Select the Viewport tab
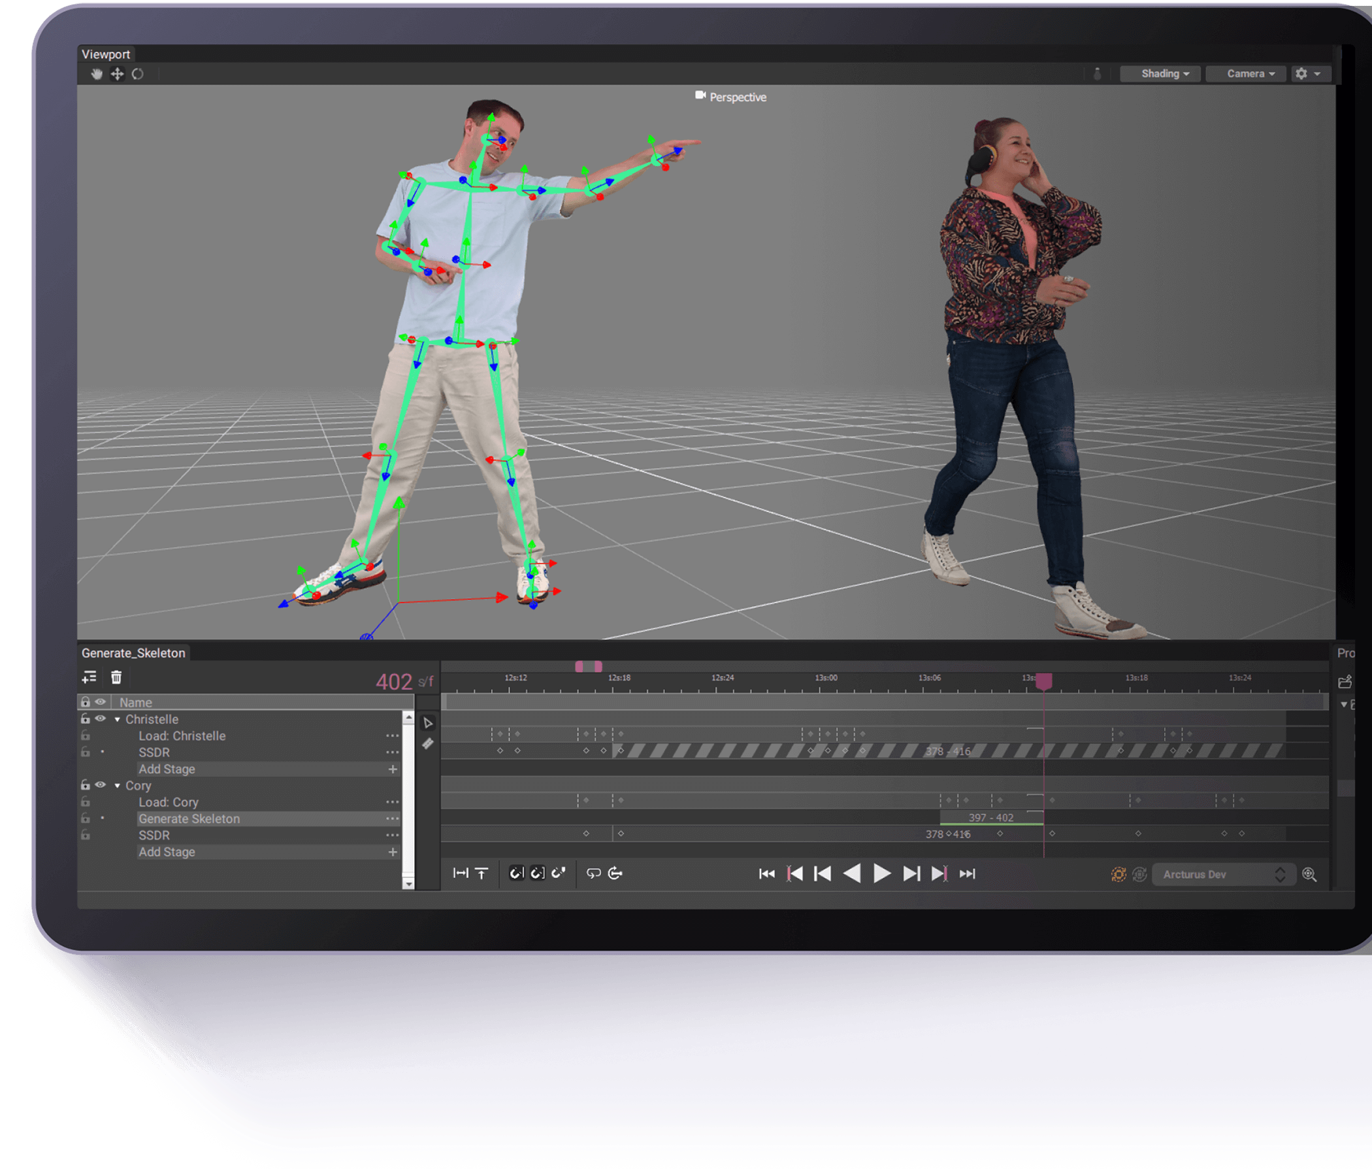The height and width of the screenshot is (1169, 1372). pos(106,54)
